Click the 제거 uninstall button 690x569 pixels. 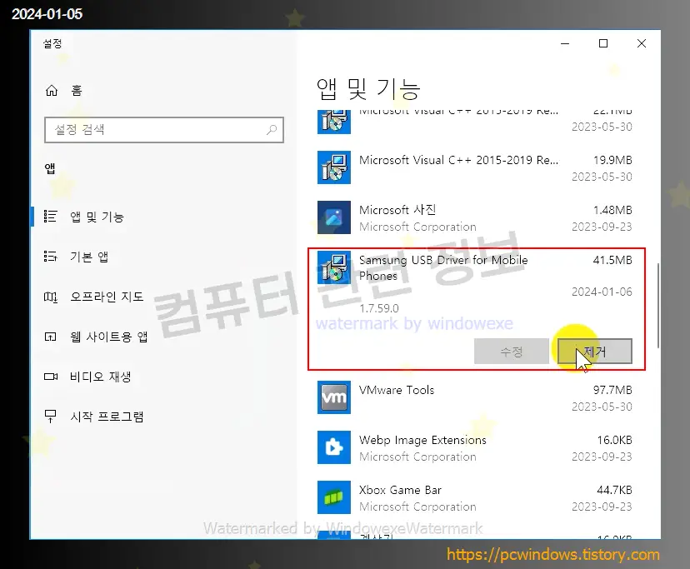point(594,352)
